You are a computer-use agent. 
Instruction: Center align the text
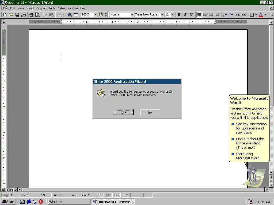205,15
